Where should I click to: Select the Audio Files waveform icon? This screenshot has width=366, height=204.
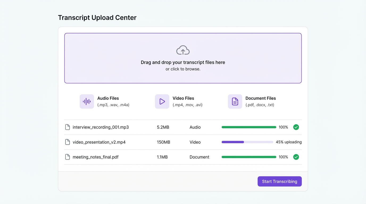[x=87, y=101]
